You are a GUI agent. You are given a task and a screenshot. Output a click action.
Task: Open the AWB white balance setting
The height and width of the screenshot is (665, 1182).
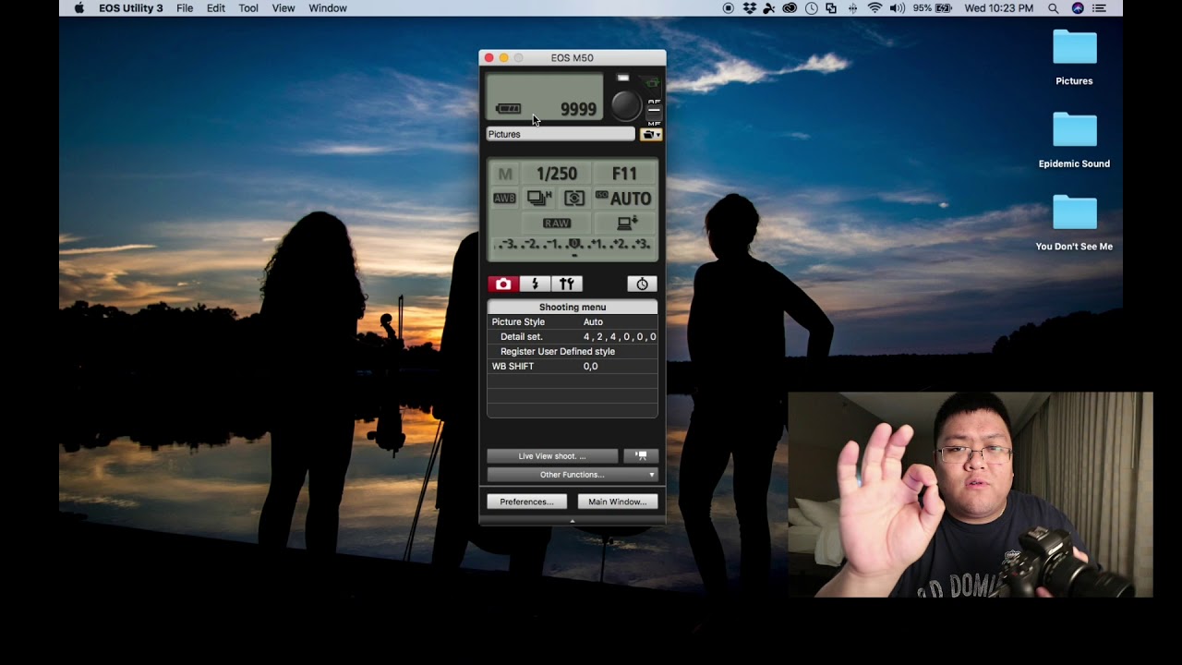pyautogui.click(x=504, y=199)
